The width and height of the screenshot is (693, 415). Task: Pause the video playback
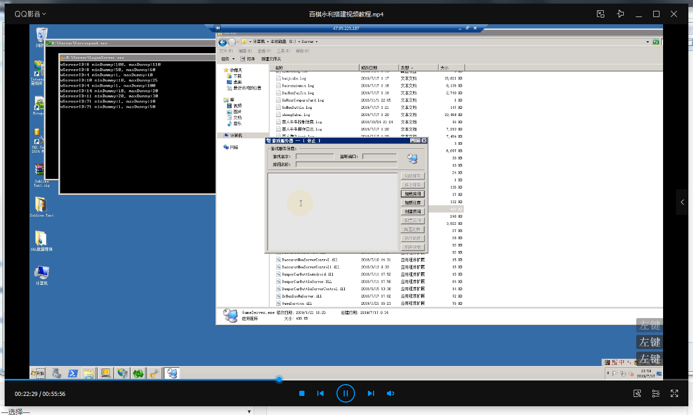coord(346,393)
